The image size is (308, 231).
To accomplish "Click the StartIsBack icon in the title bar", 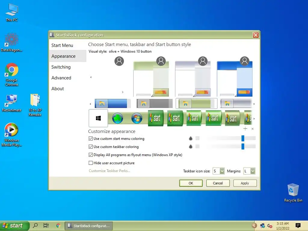I will (x=52, y=35).
